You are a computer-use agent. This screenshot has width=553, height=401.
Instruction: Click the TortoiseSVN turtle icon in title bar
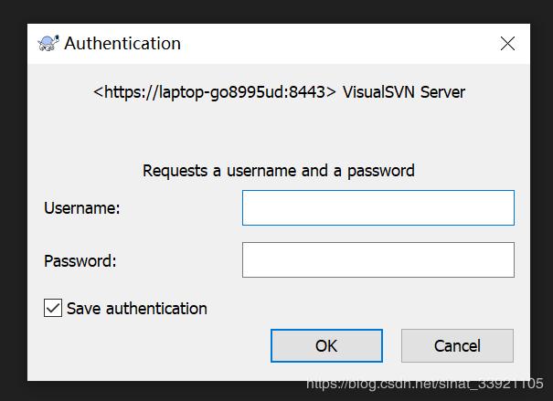point(48,43)
